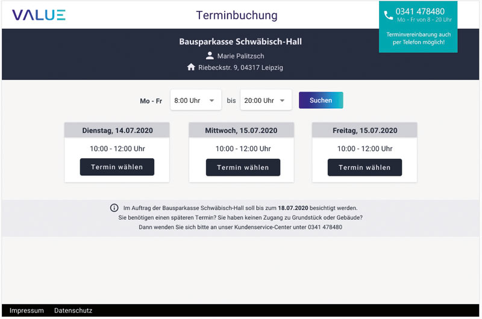Viewport: 482px width, 319px height.
Task: Click the Mittwoch, 15.07.2020 card header
Action: [242, 130]
